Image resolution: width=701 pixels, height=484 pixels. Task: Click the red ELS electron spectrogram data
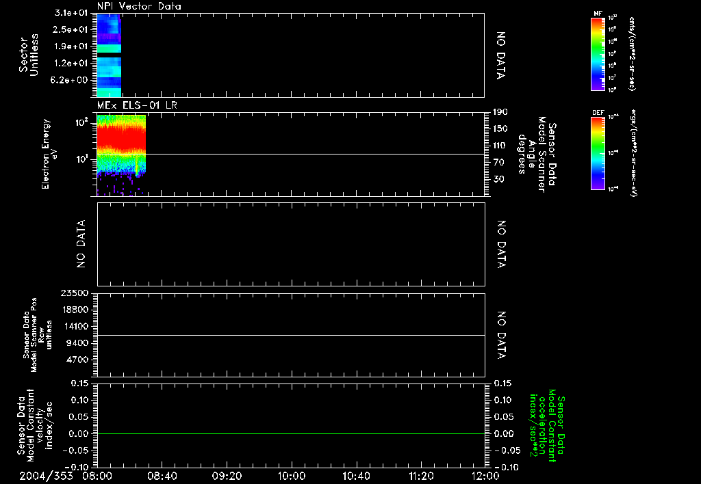[x=121, y=138]
